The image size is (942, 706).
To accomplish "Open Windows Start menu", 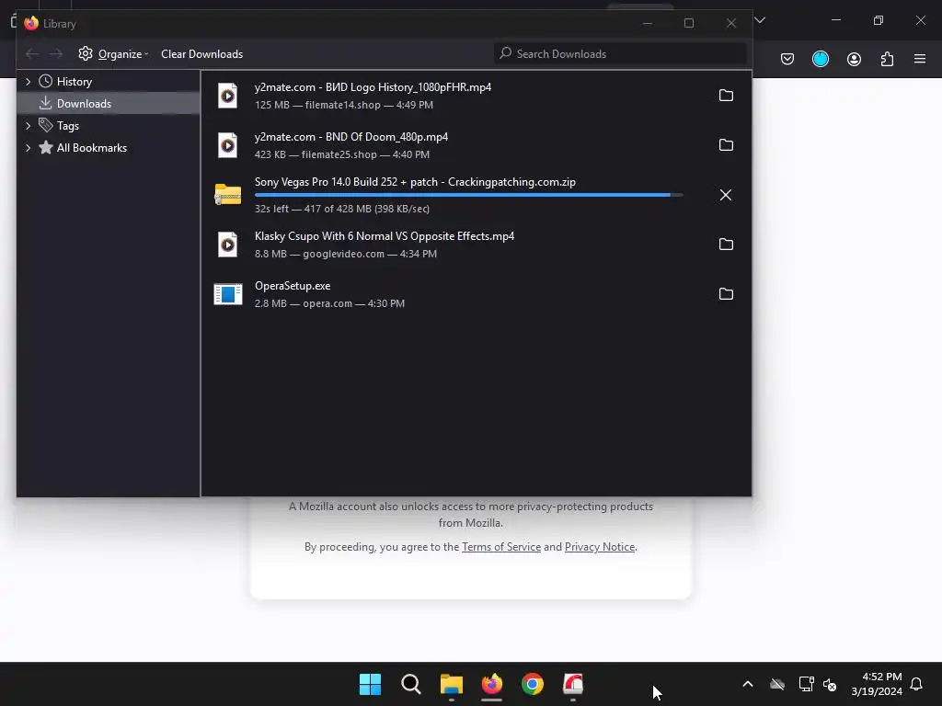I will click(x=370, y=684).
